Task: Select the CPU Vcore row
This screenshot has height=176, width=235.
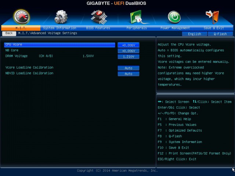Action: click(59, 45)
